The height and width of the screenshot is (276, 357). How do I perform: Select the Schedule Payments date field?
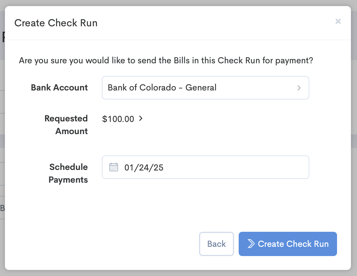pos(205,167)
